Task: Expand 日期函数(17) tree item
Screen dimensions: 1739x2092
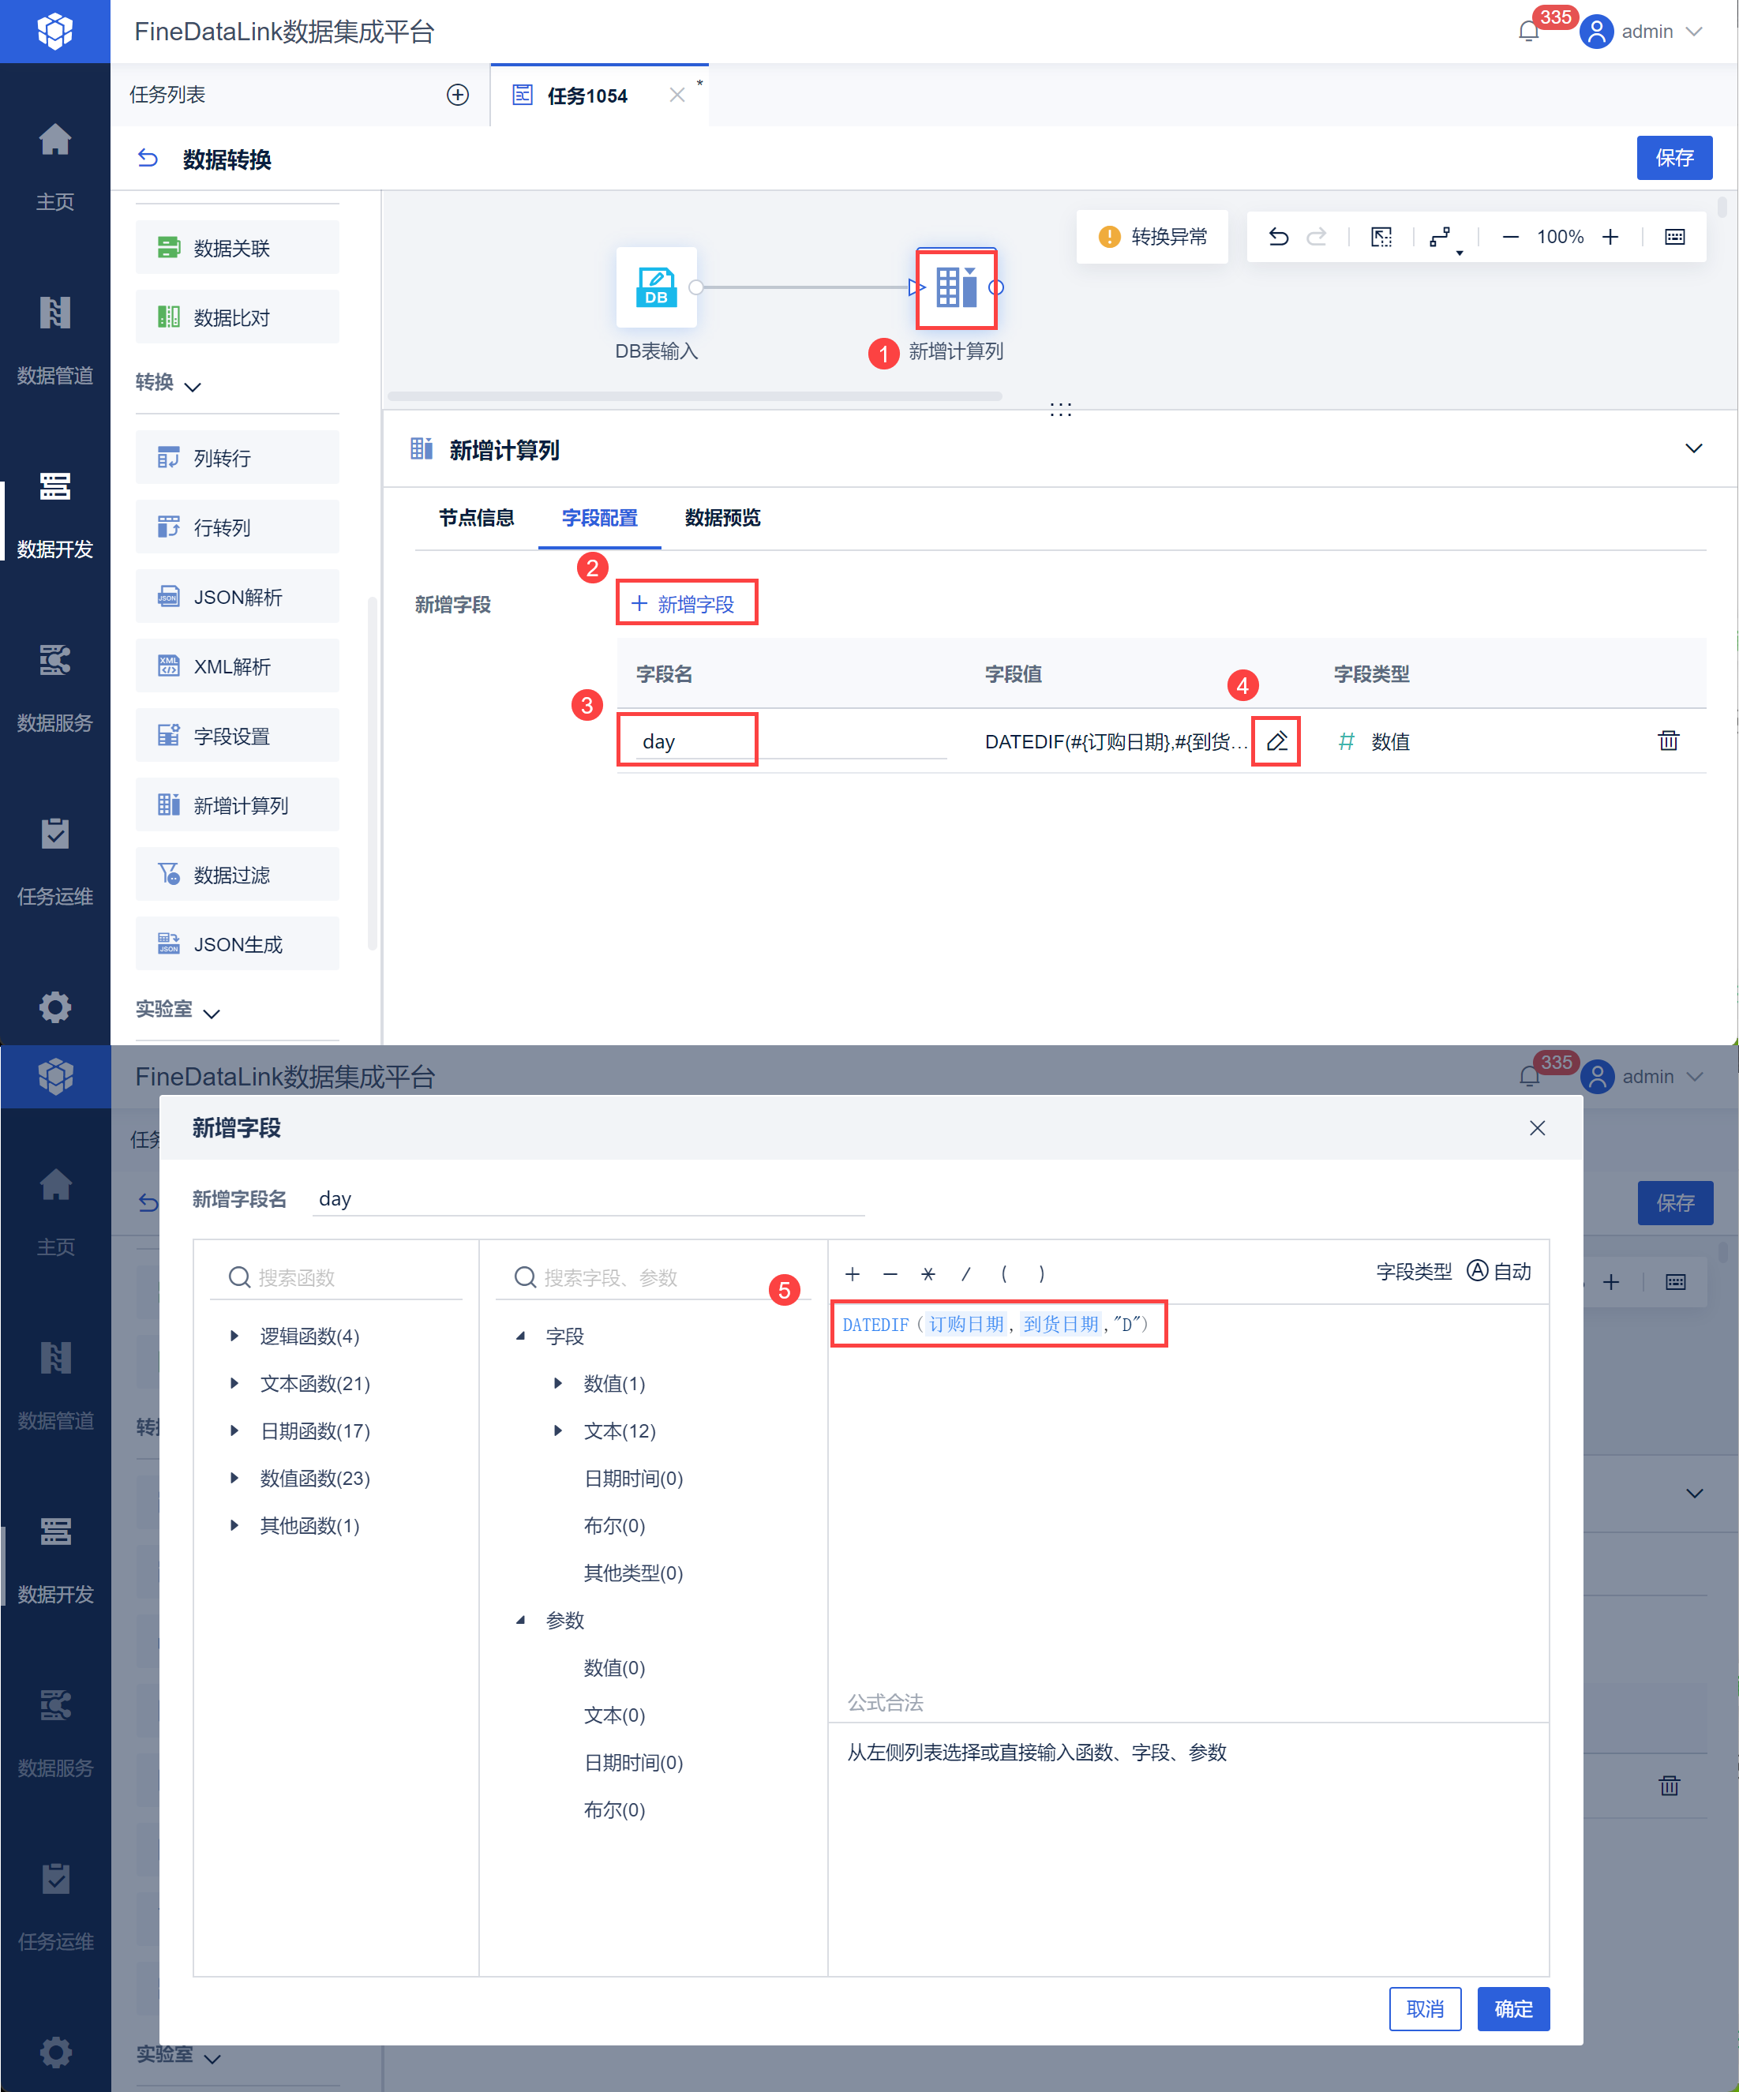Action: click(234, 1430)
